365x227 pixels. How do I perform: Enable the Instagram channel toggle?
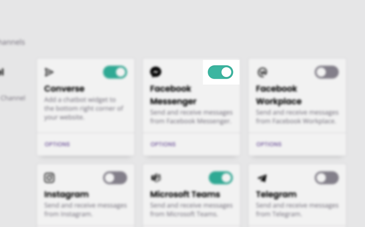pos(115,178)
